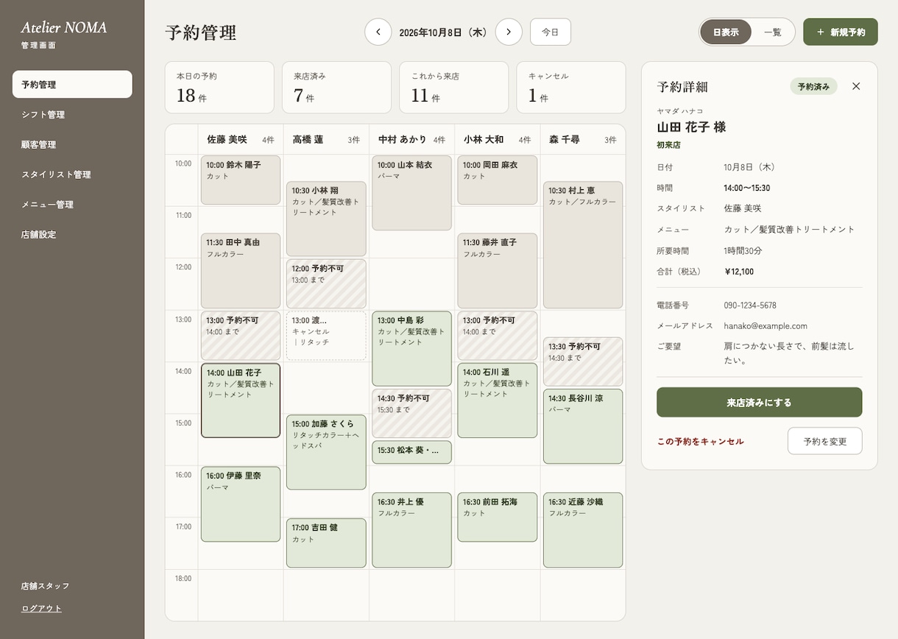Screen dimensions: 898x639
Task: Click この予約をキャンセル link
Action: (701, 442)
